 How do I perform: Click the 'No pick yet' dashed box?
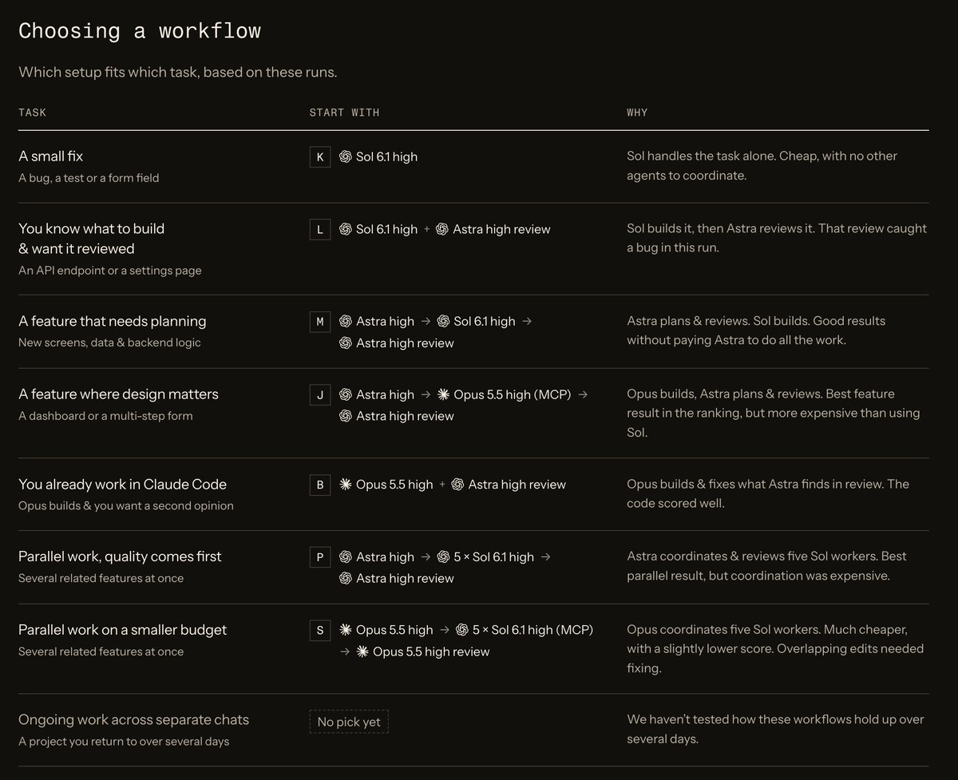[349, 723]
